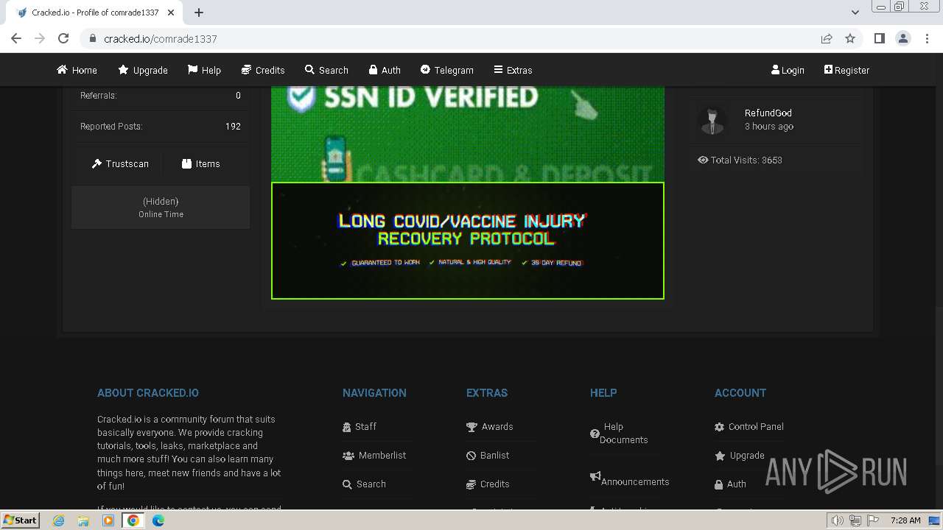Open the Chrome three-dot menu
The image size is (943, 530).
point(926,38)
